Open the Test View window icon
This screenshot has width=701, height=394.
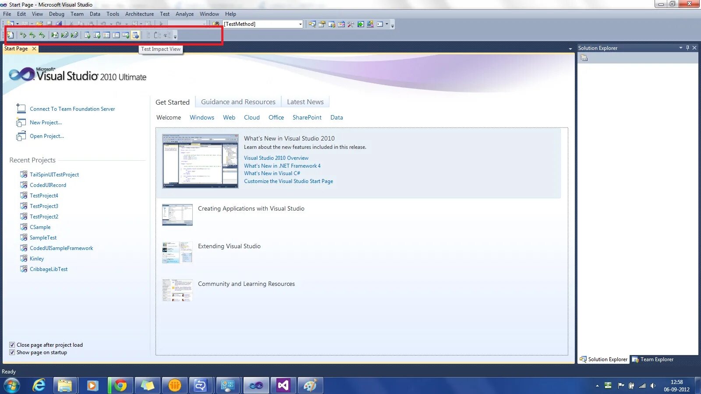tap(87, 35)
